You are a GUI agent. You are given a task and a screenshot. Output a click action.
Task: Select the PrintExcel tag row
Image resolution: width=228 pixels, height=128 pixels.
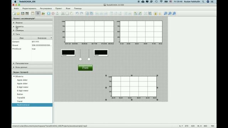32,49
